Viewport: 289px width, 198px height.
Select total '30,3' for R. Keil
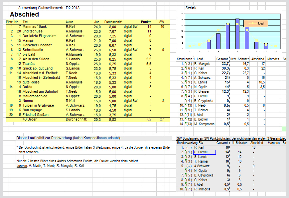[225, 69]
